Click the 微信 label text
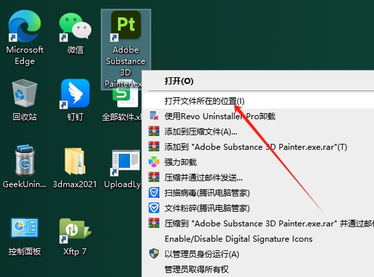 [x=75, y=50]
